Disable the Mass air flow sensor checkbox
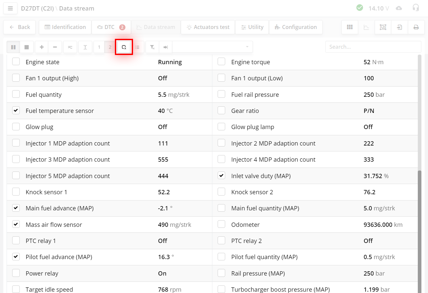This screenshot has height=293, width=428. click(16, 224)
